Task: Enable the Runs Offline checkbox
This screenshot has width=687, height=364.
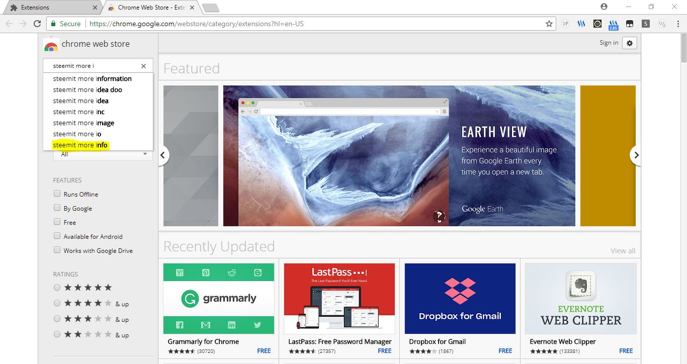Action: click(57, 194)
